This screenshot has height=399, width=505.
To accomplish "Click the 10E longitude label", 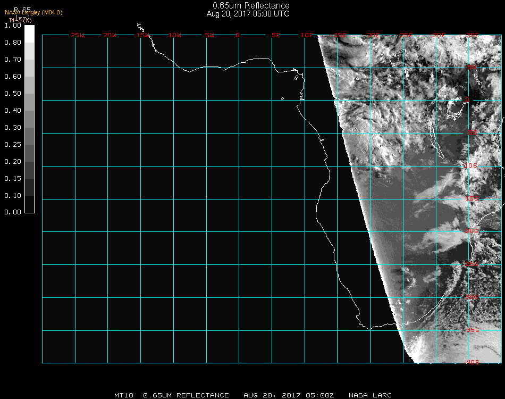I will (x=307, y=35).
